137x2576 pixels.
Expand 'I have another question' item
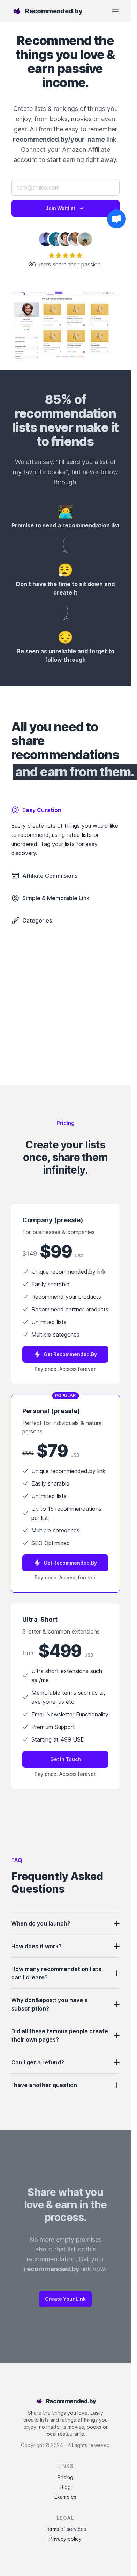coord(65,2085)
